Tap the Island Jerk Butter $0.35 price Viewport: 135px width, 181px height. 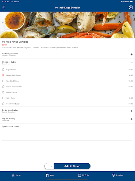[131, 81]
